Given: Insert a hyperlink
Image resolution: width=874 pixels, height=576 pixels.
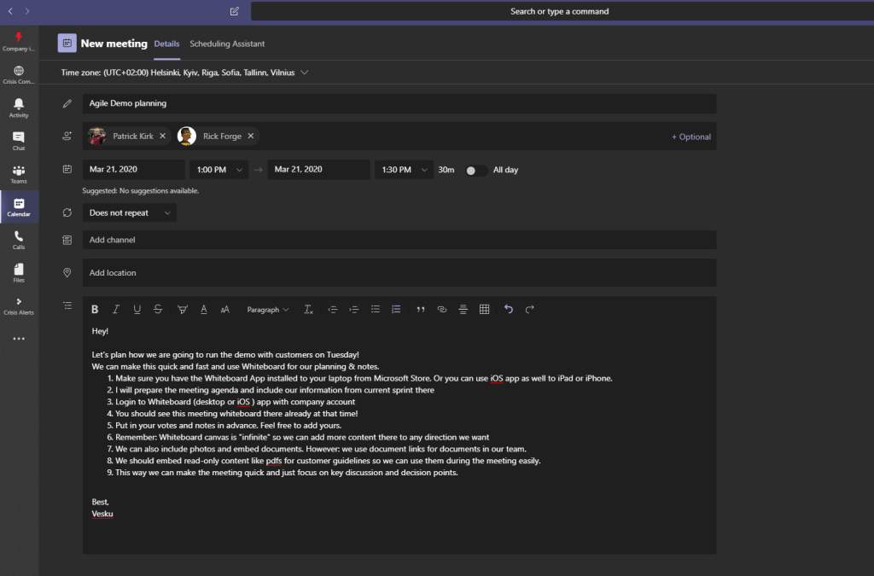Looking at the screenshot, I should (442, 309).
